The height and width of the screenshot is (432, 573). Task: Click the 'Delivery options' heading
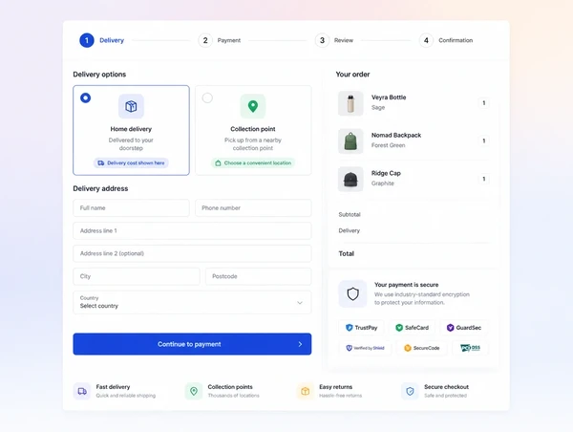click(99, 75)
